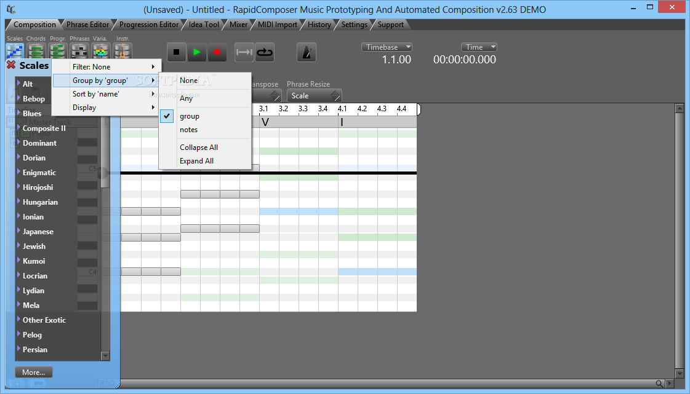Viewport: 690px width, 394px height.
Task: Open the Phrase Resize Scale dropdown
Action: (314, 95)
